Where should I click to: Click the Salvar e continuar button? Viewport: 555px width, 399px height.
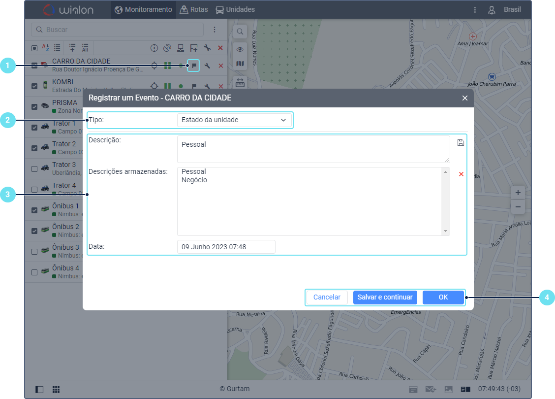(x=385, y=297)
